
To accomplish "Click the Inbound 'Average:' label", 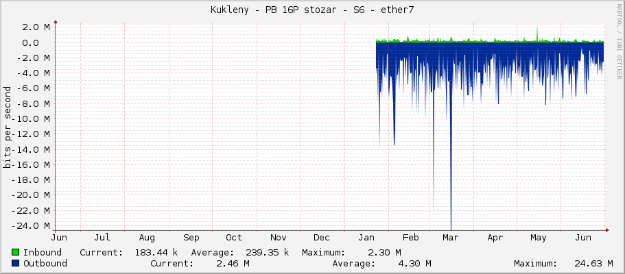I will point(213,252).
